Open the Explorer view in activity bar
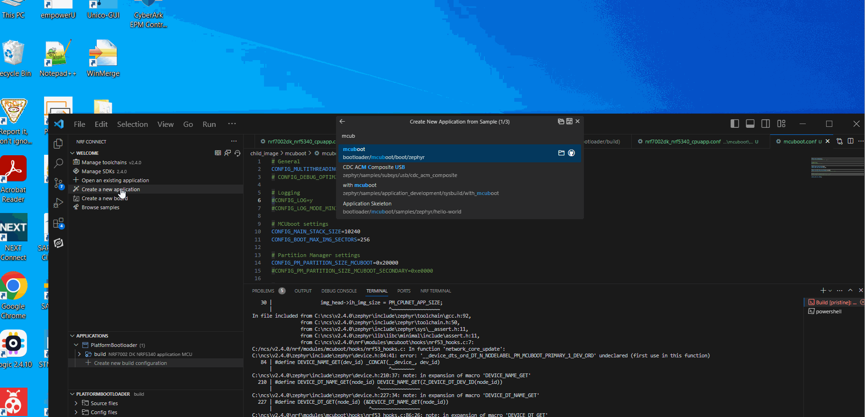The width and height of the screenshot is (865, 417). (x=58, y=143)
